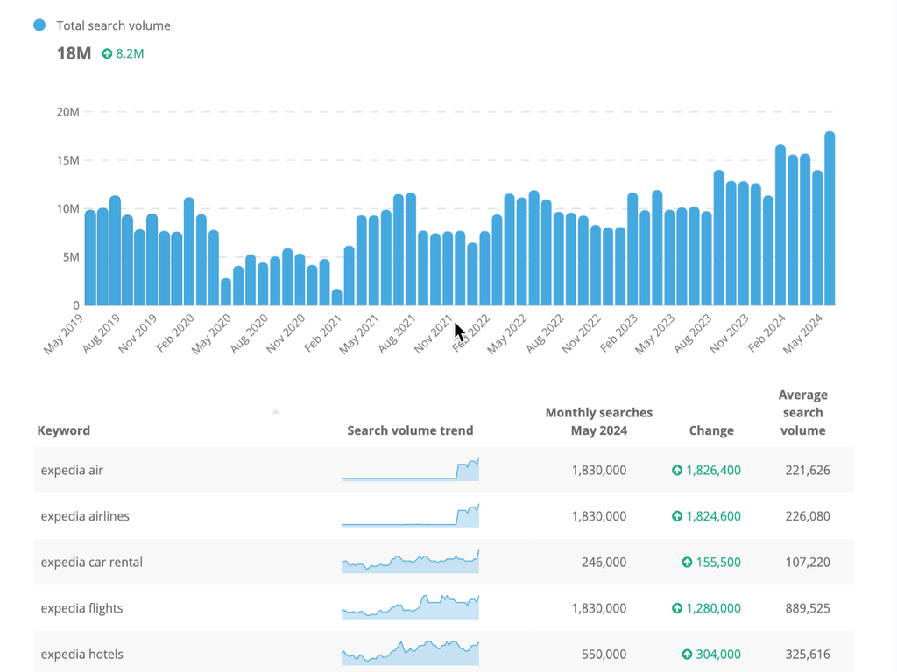Select the expedia car rental keyword
The image size is (897, 672).
91,563
